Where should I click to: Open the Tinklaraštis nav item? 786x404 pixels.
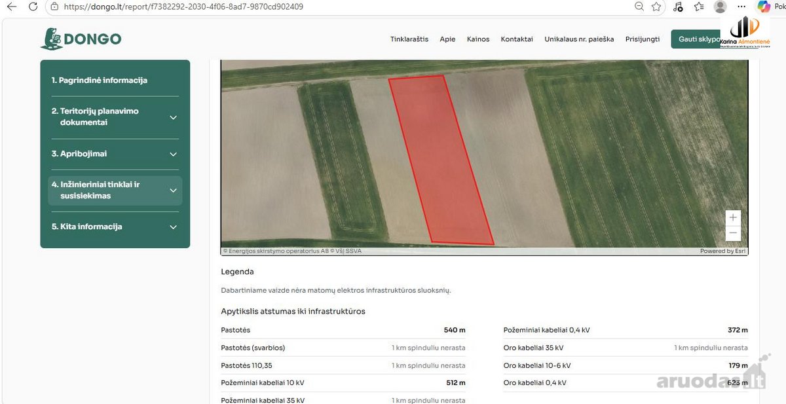coord(409,39)
